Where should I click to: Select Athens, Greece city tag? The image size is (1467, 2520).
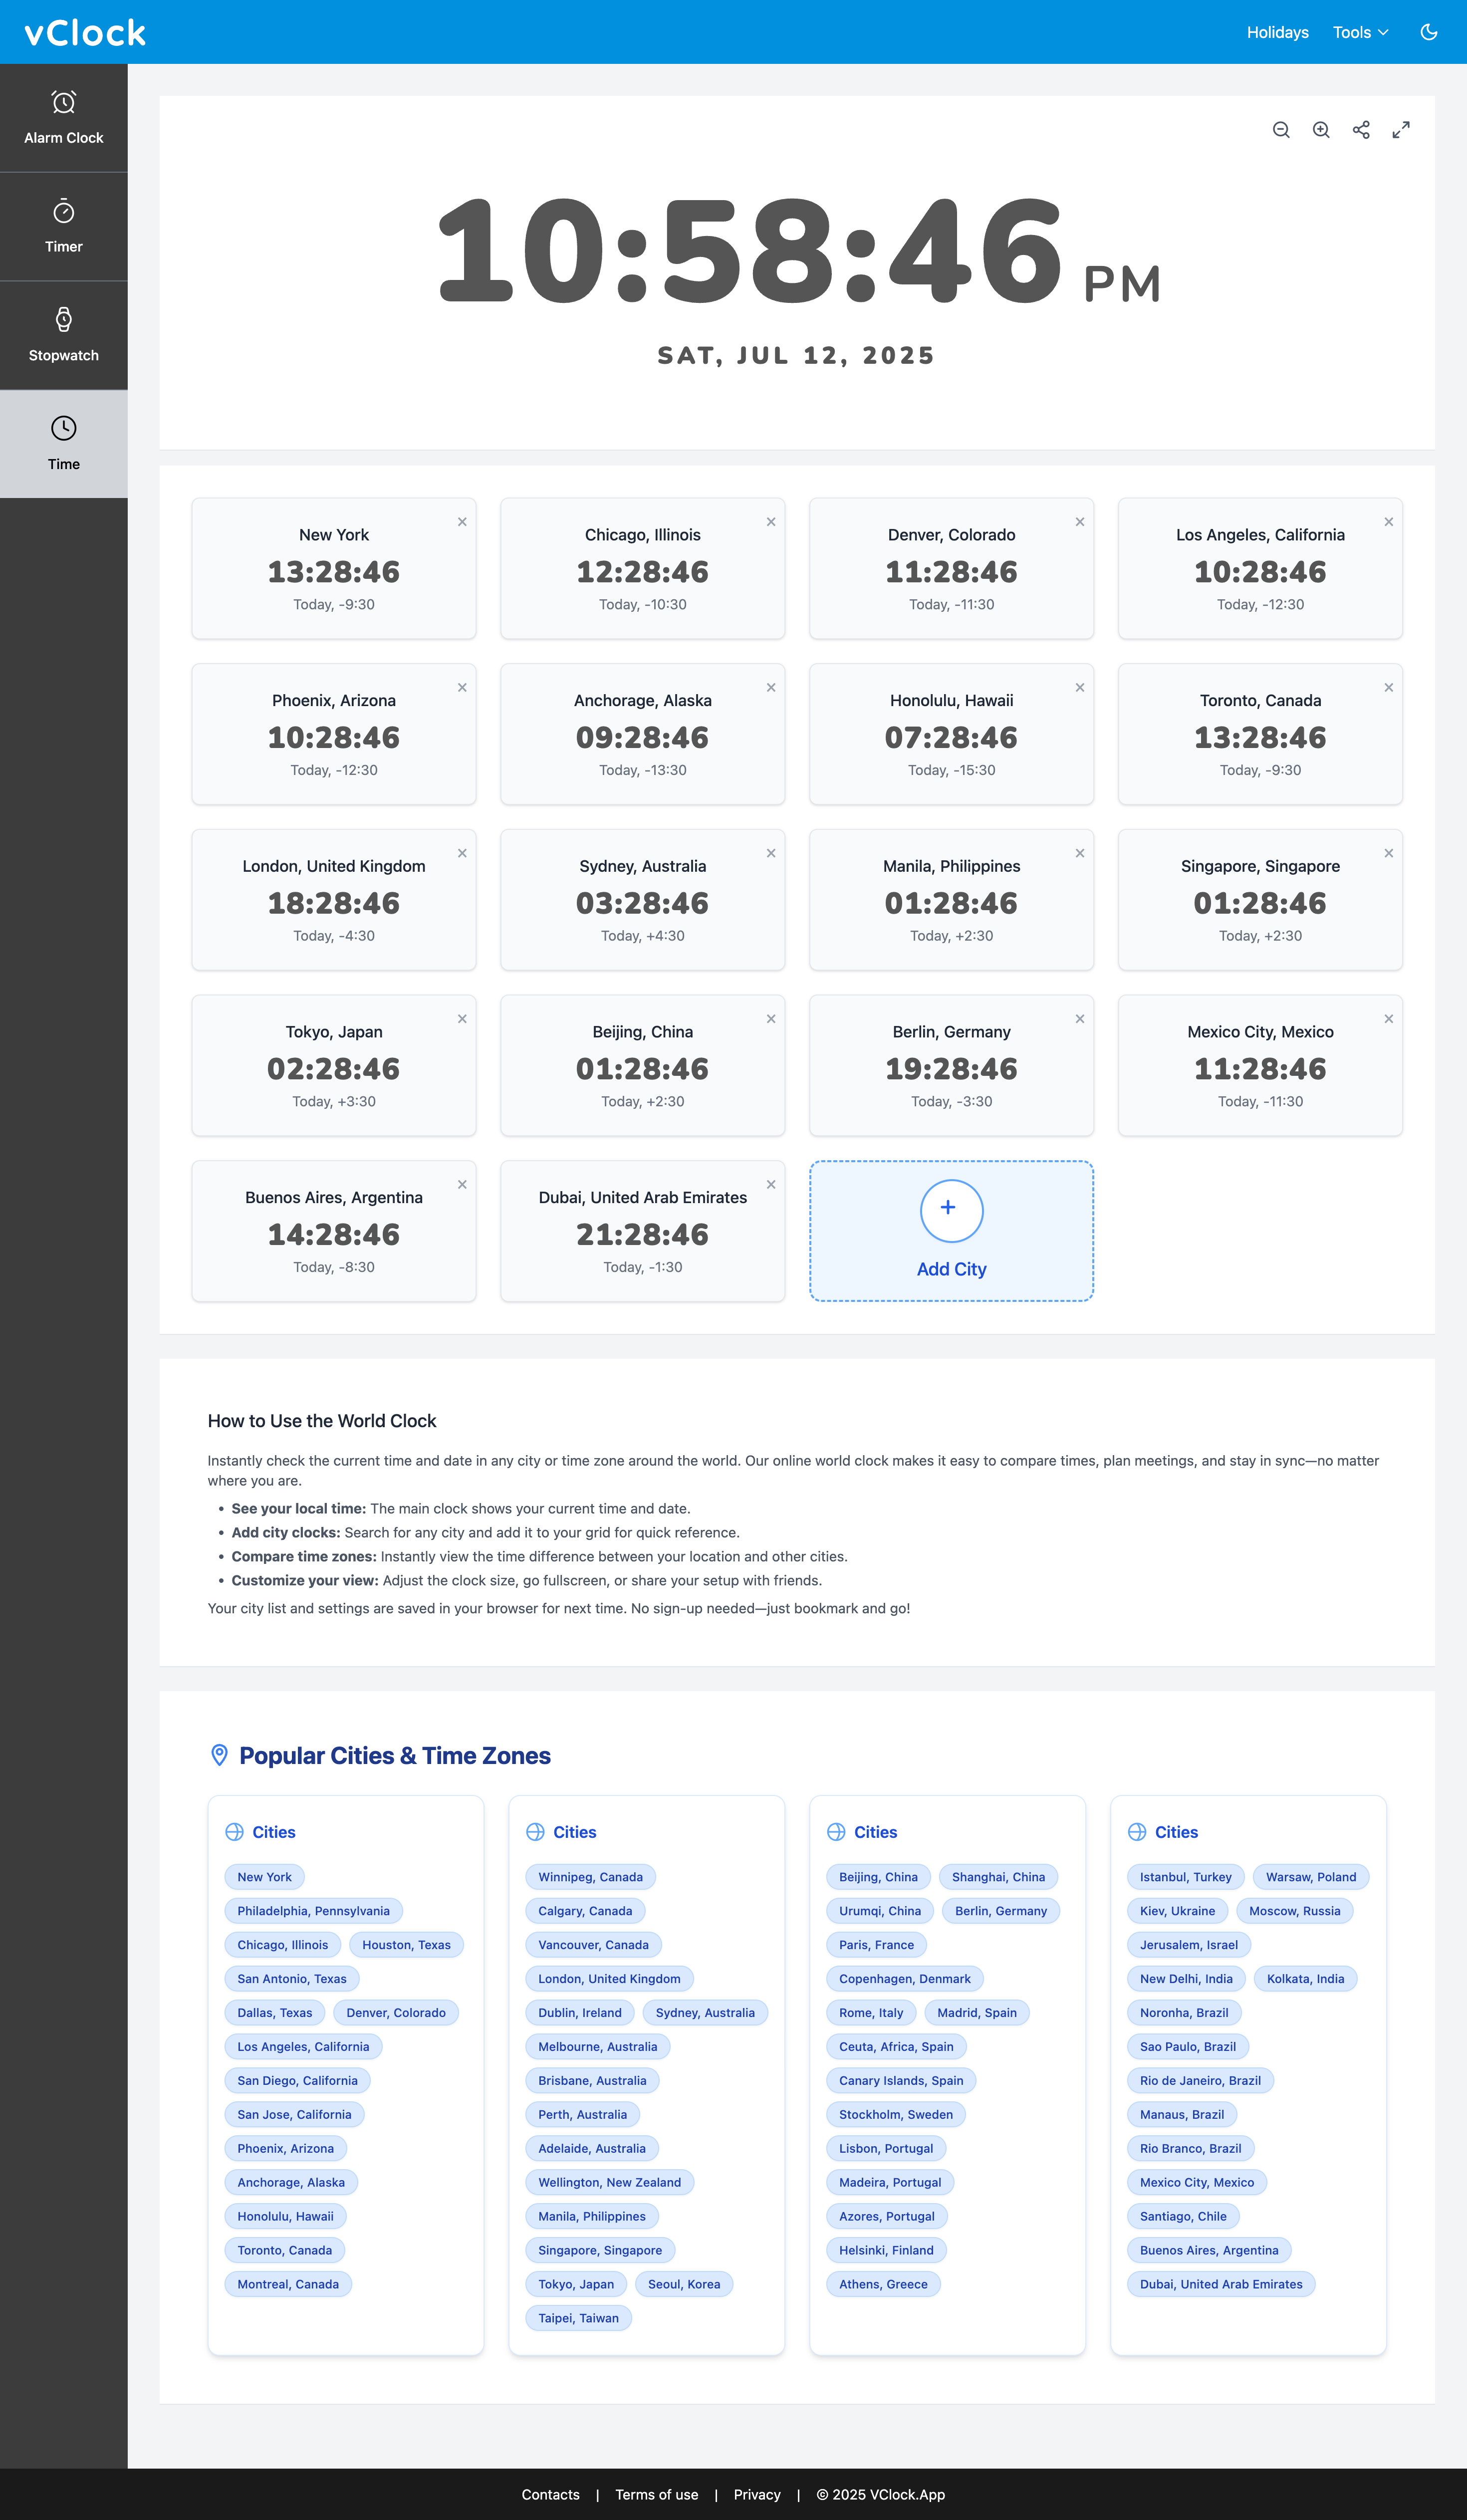click(883, 2284)
